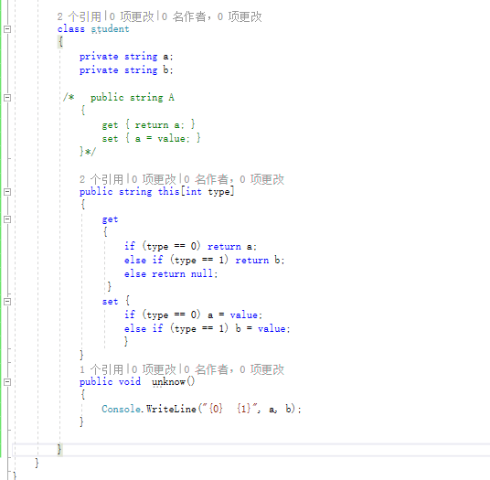Click the 'get' keyword of the indexer
Viewport: 490px width, 480px height.
pyautogui.click(x=110, y=219)
